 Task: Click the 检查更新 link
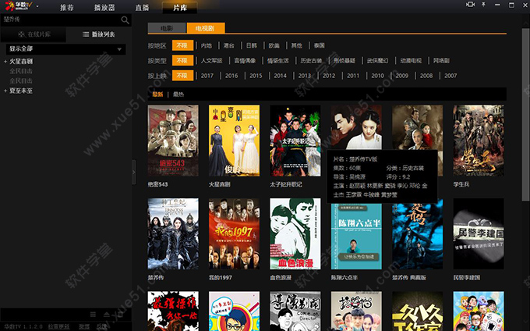pyautogui.click(x=58, y=326)
